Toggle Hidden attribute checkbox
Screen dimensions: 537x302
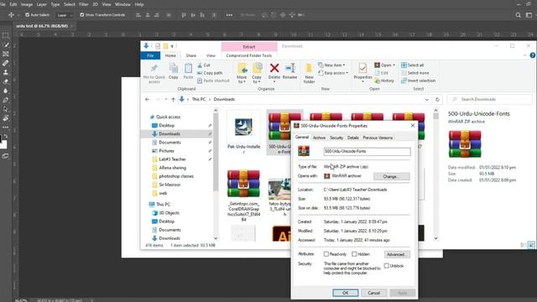click(x=354, y=254)
